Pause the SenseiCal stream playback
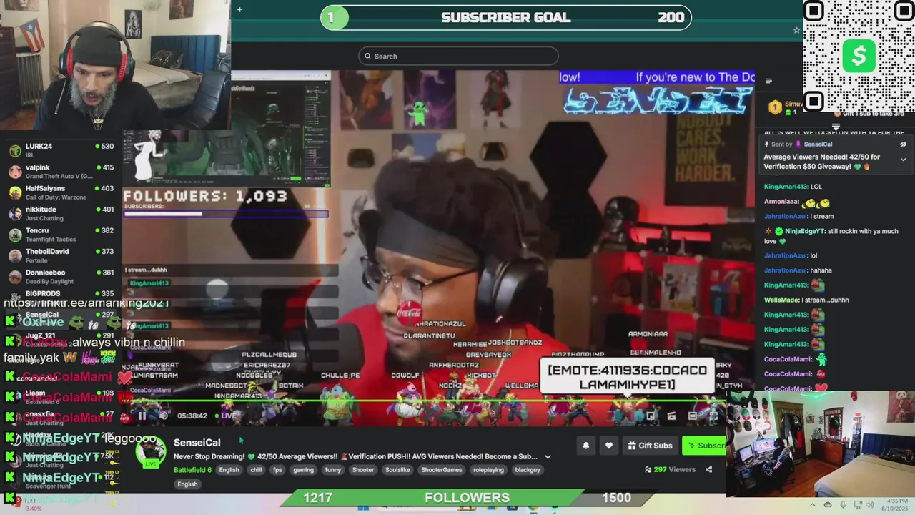The width and height of the screenshot is (915, 515). [142, 416]
